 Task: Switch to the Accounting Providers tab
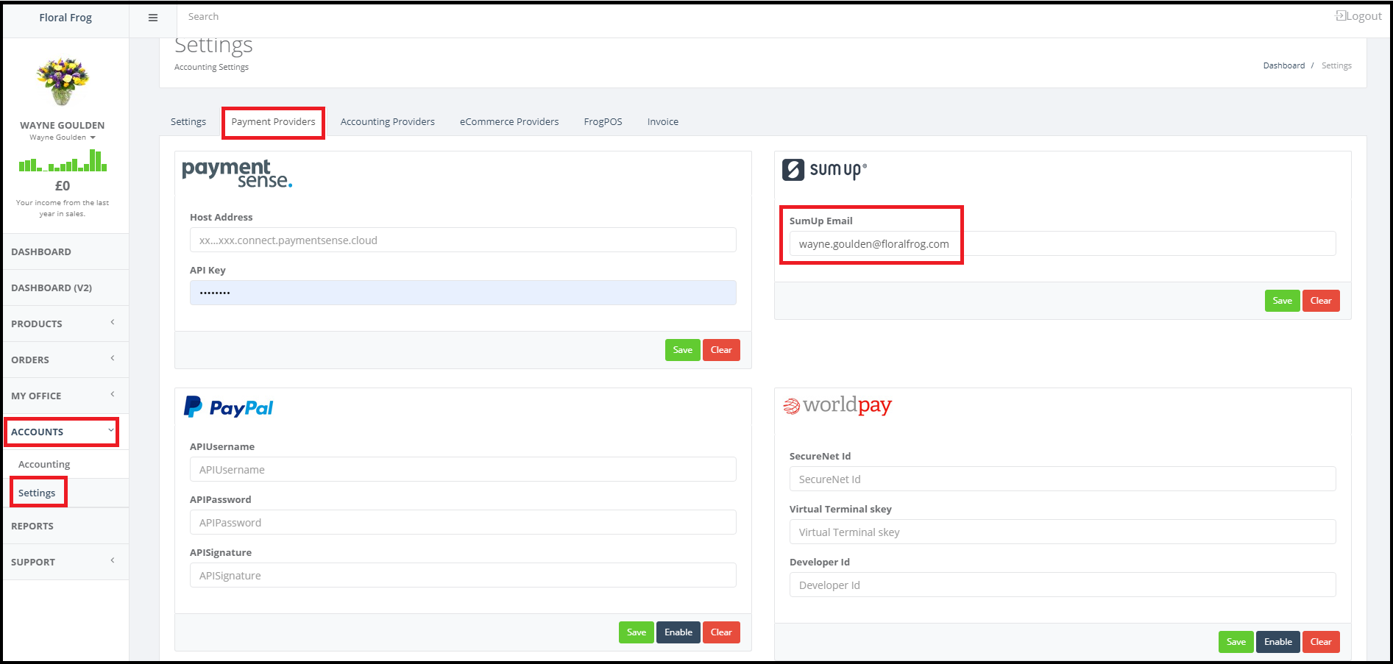click(387, 121)
